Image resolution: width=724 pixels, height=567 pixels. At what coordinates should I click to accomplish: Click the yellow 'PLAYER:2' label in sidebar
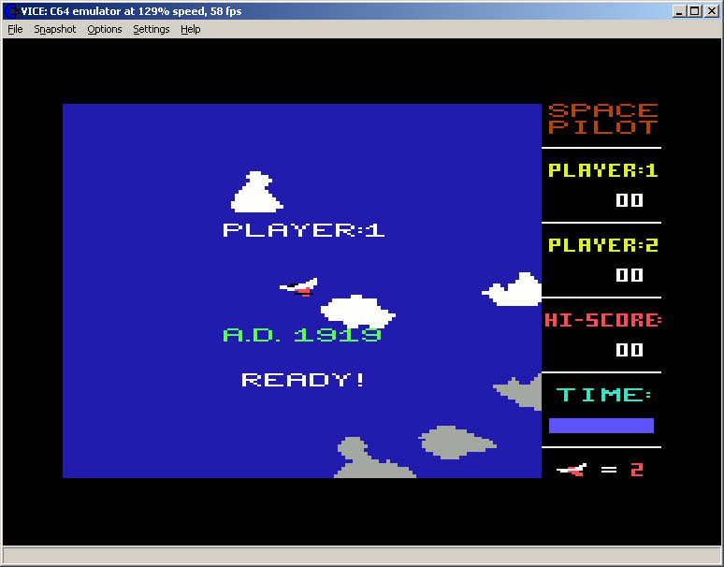603,245
